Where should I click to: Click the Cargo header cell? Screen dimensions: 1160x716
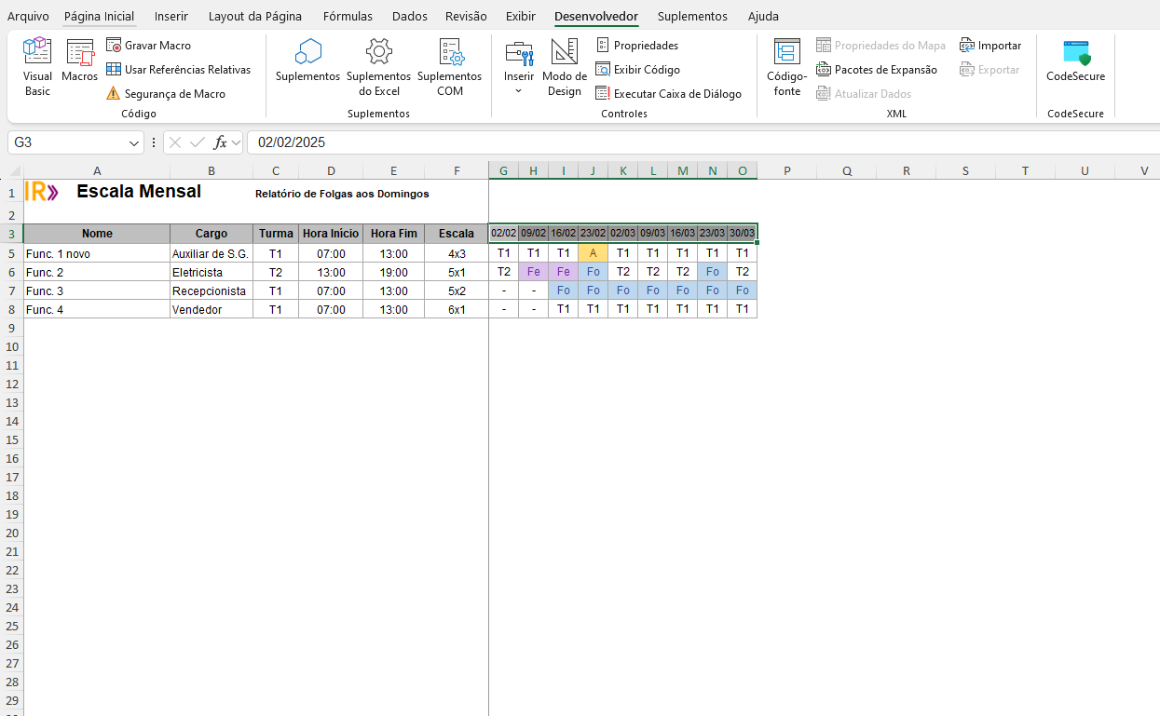point(212,234)
